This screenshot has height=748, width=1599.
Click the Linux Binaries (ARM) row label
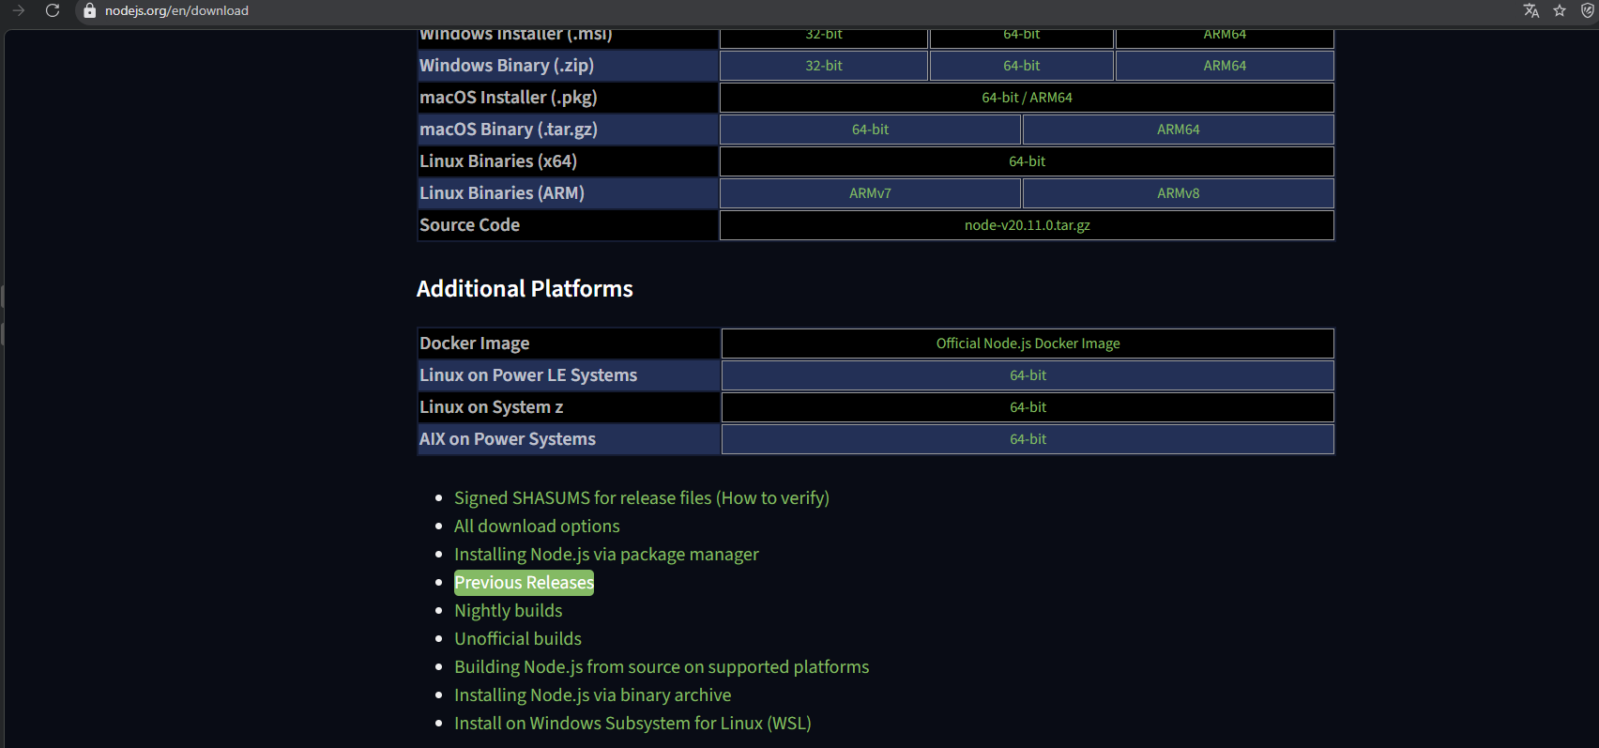click(502, 193)
